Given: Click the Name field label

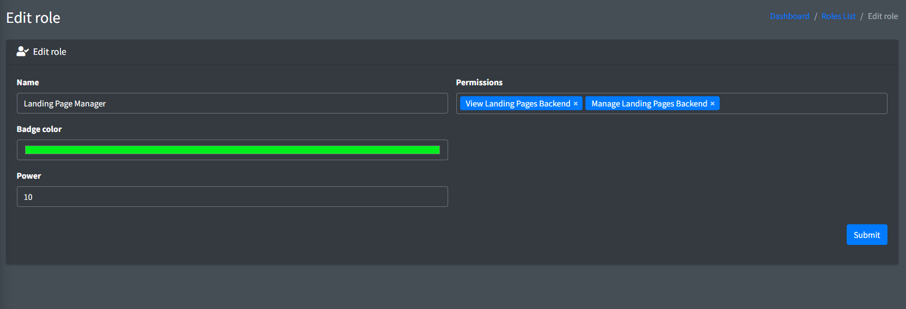Looking at the screenshot, I should (28, 83).
